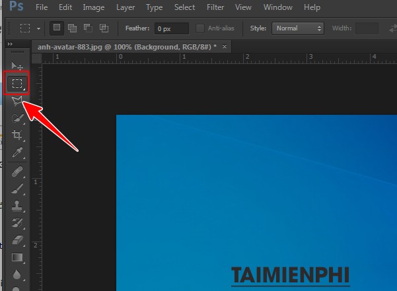
Task: Select the Rectangular Marquee tool in toolbox
Action: pos(17,83)
